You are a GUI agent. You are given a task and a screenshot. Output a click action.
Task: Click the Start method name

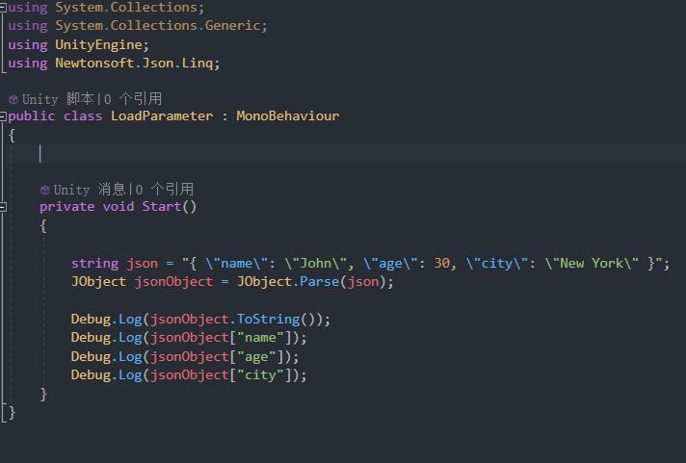(162, 206)
